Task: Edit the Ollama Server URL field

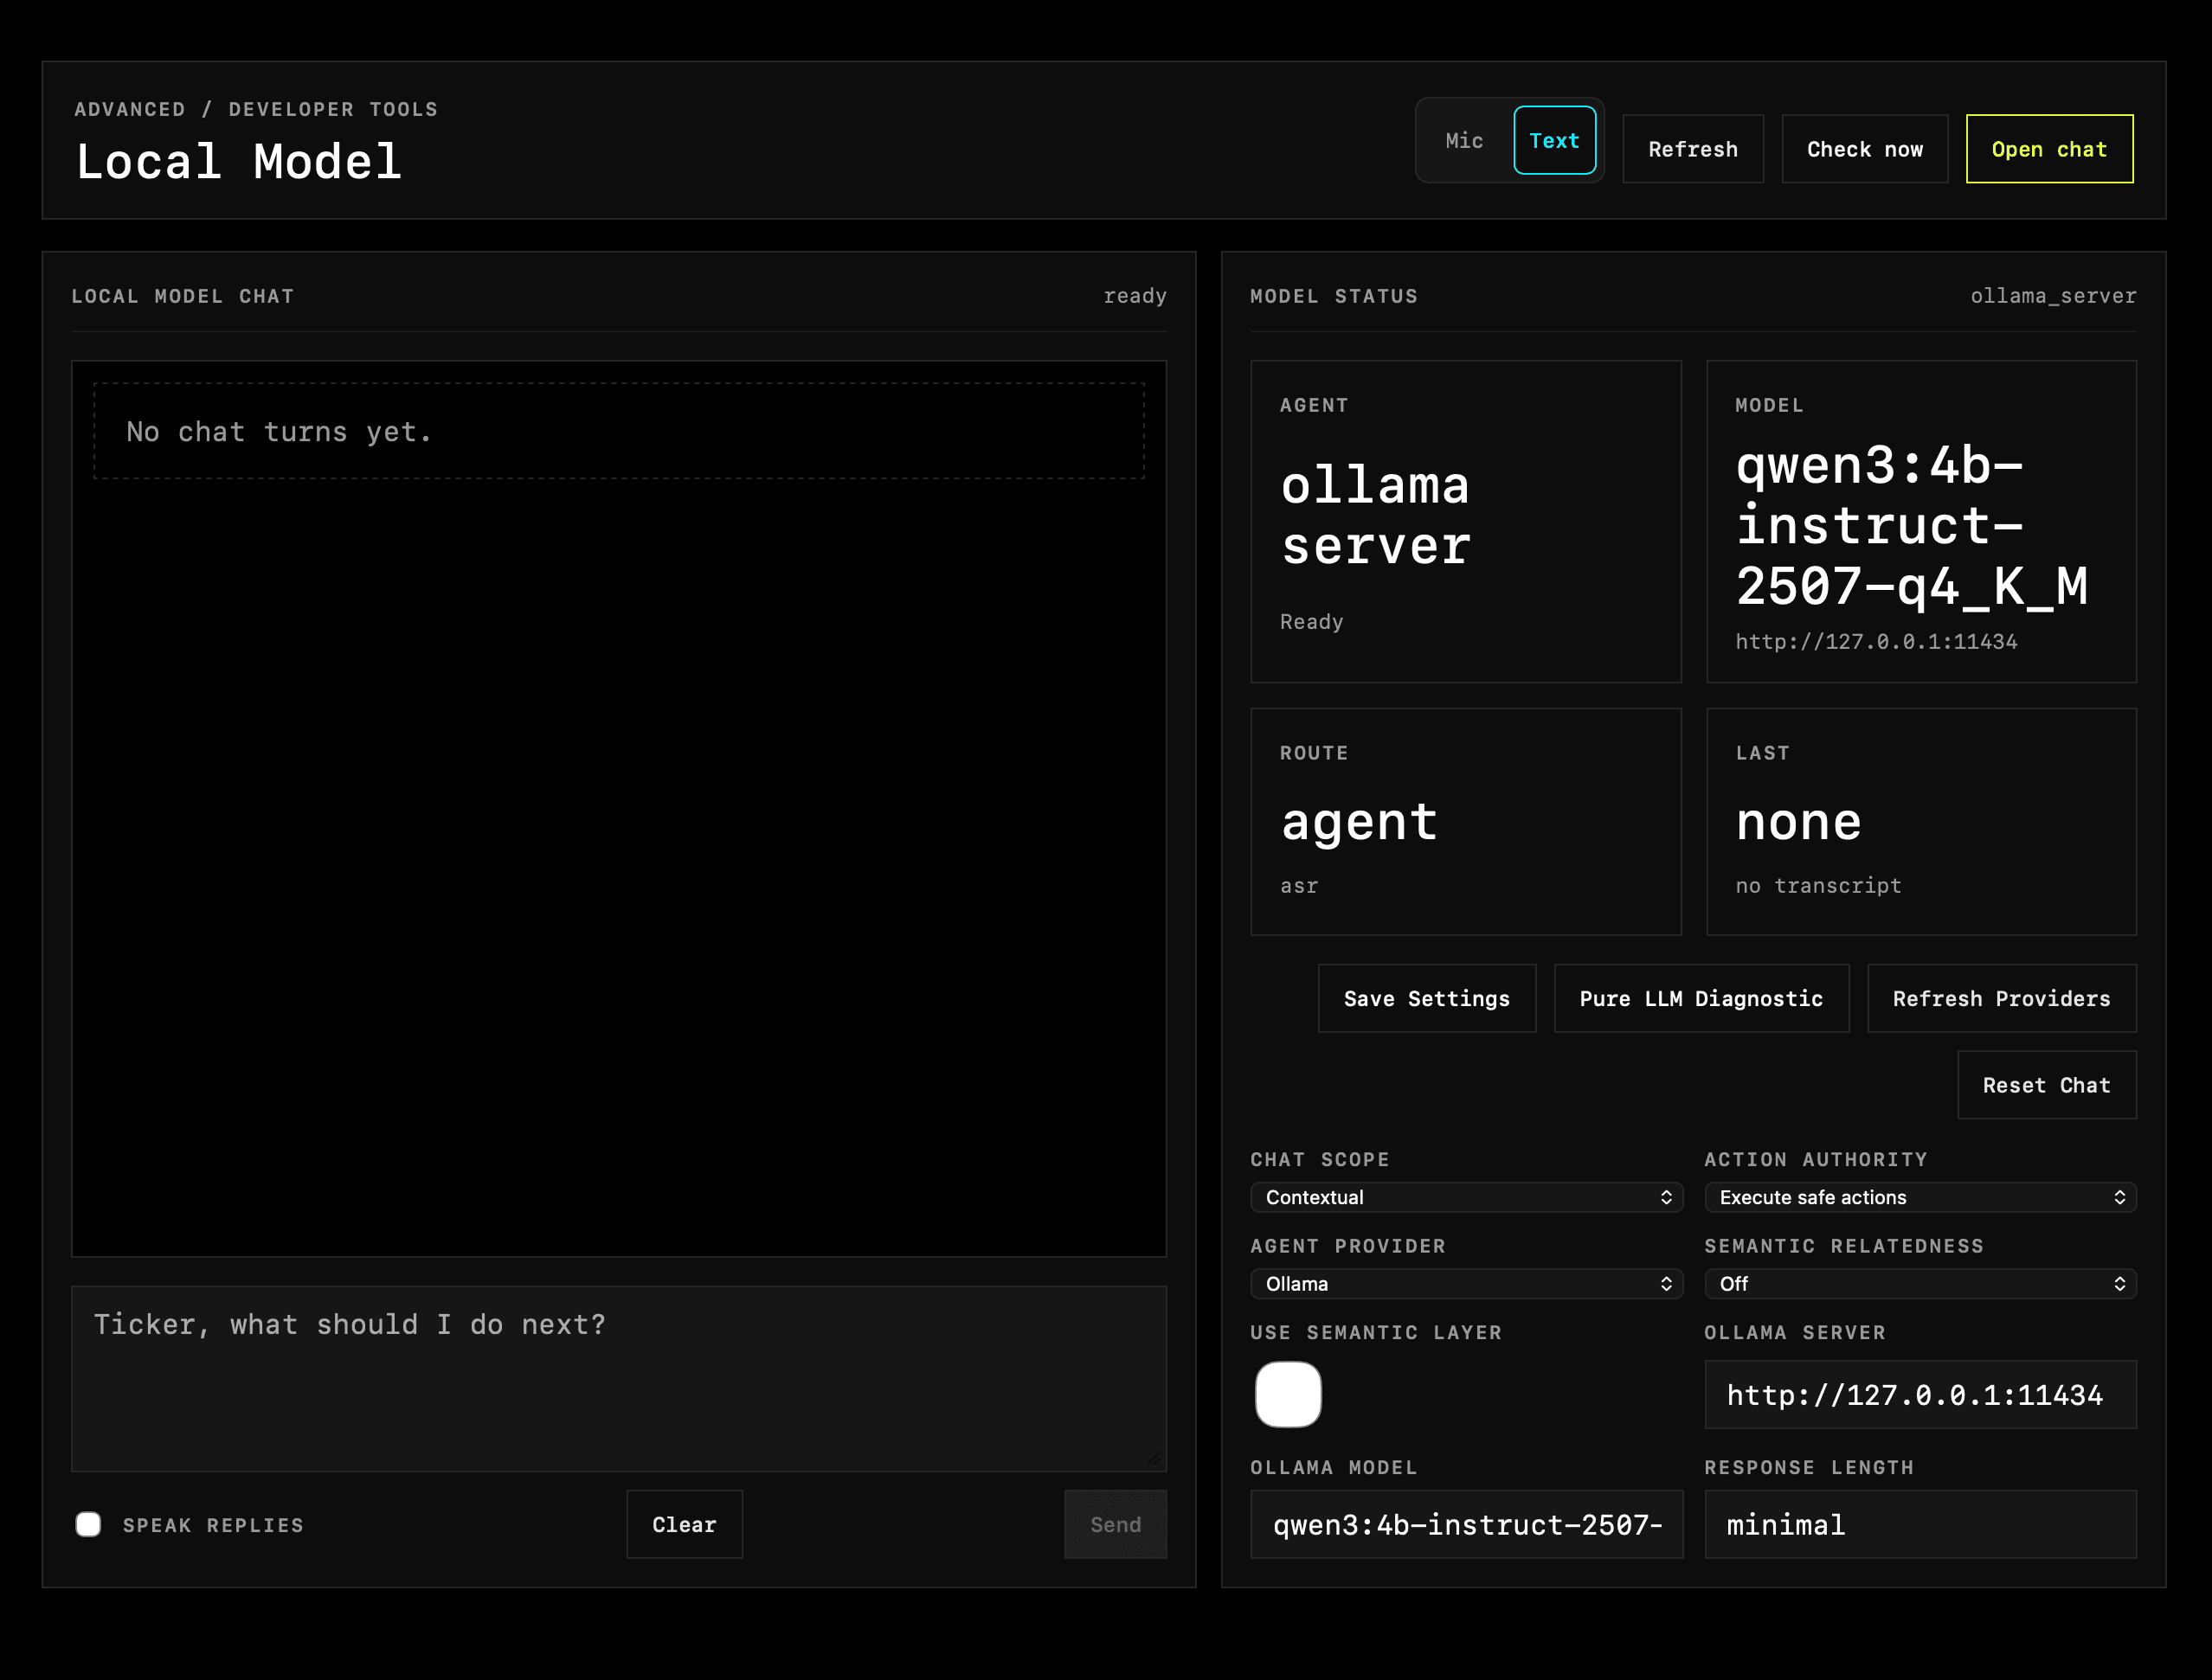Action: [1919, 1395]
